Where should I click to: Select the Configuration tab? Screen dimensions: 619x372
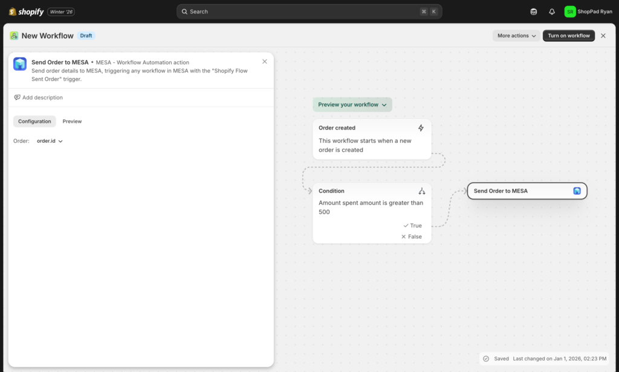coord(34,121)
